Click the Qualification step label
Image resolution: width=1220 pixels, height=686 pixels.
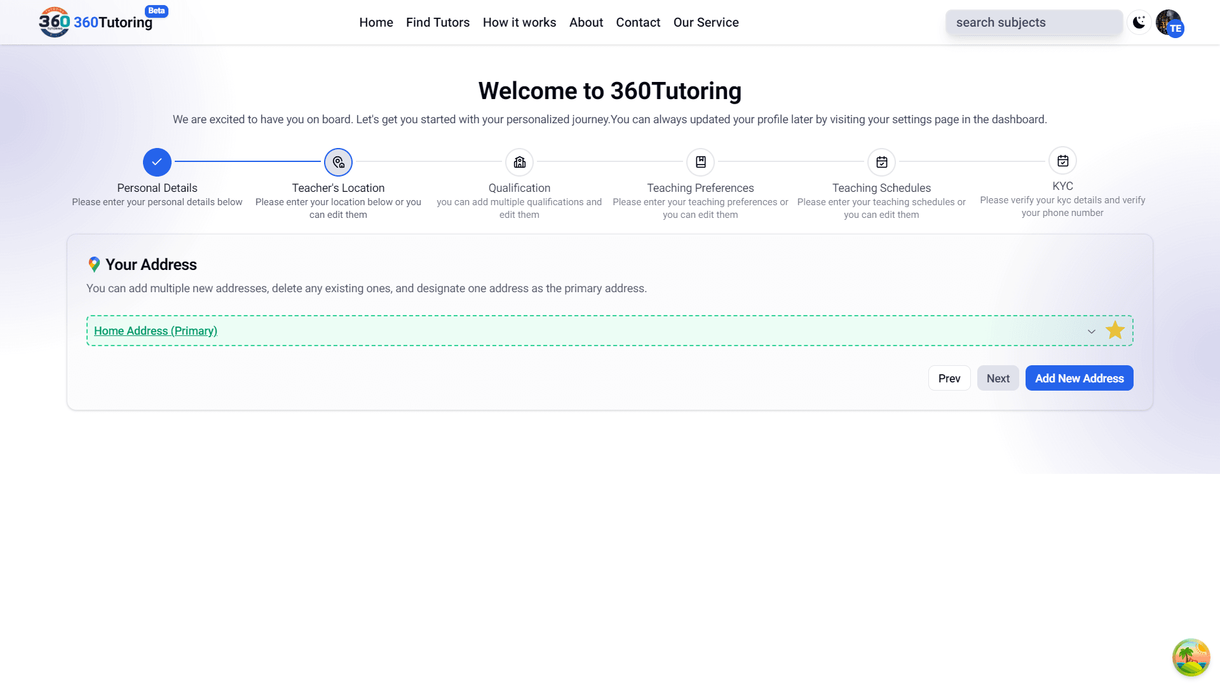pos(519,188)
